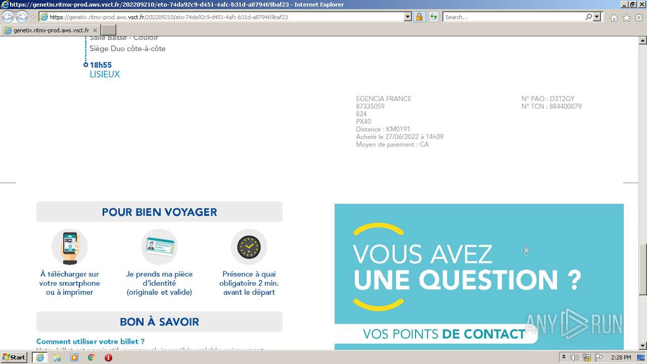Open the red security app taskbar icon

pyautogui.click(x=108, y=357)
